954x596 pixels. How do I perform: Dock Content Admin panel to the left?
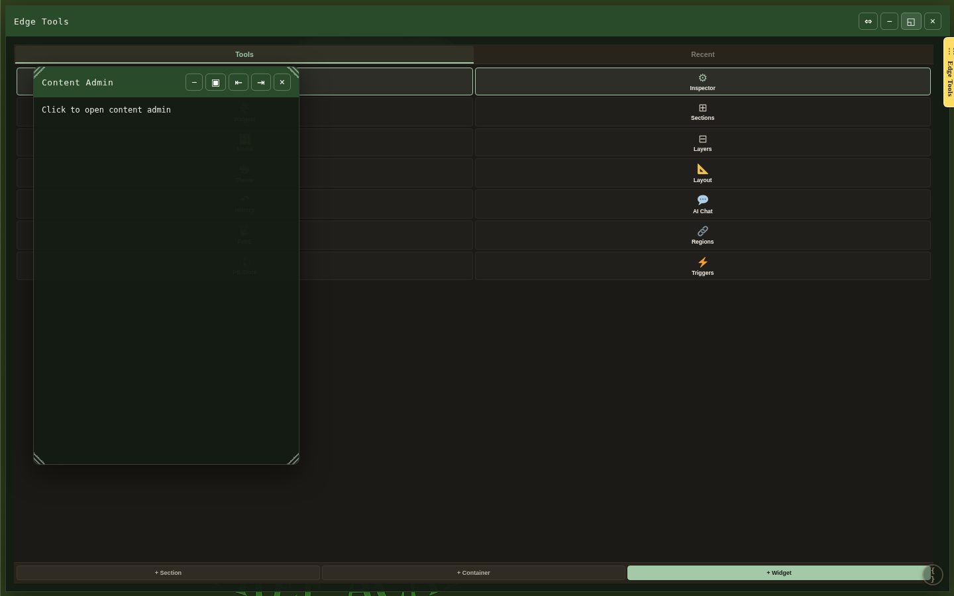pyautogui.click(x=238, y=82)
